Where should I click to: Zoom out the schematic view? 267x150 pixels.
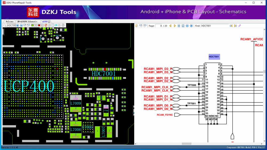point(187,26)
